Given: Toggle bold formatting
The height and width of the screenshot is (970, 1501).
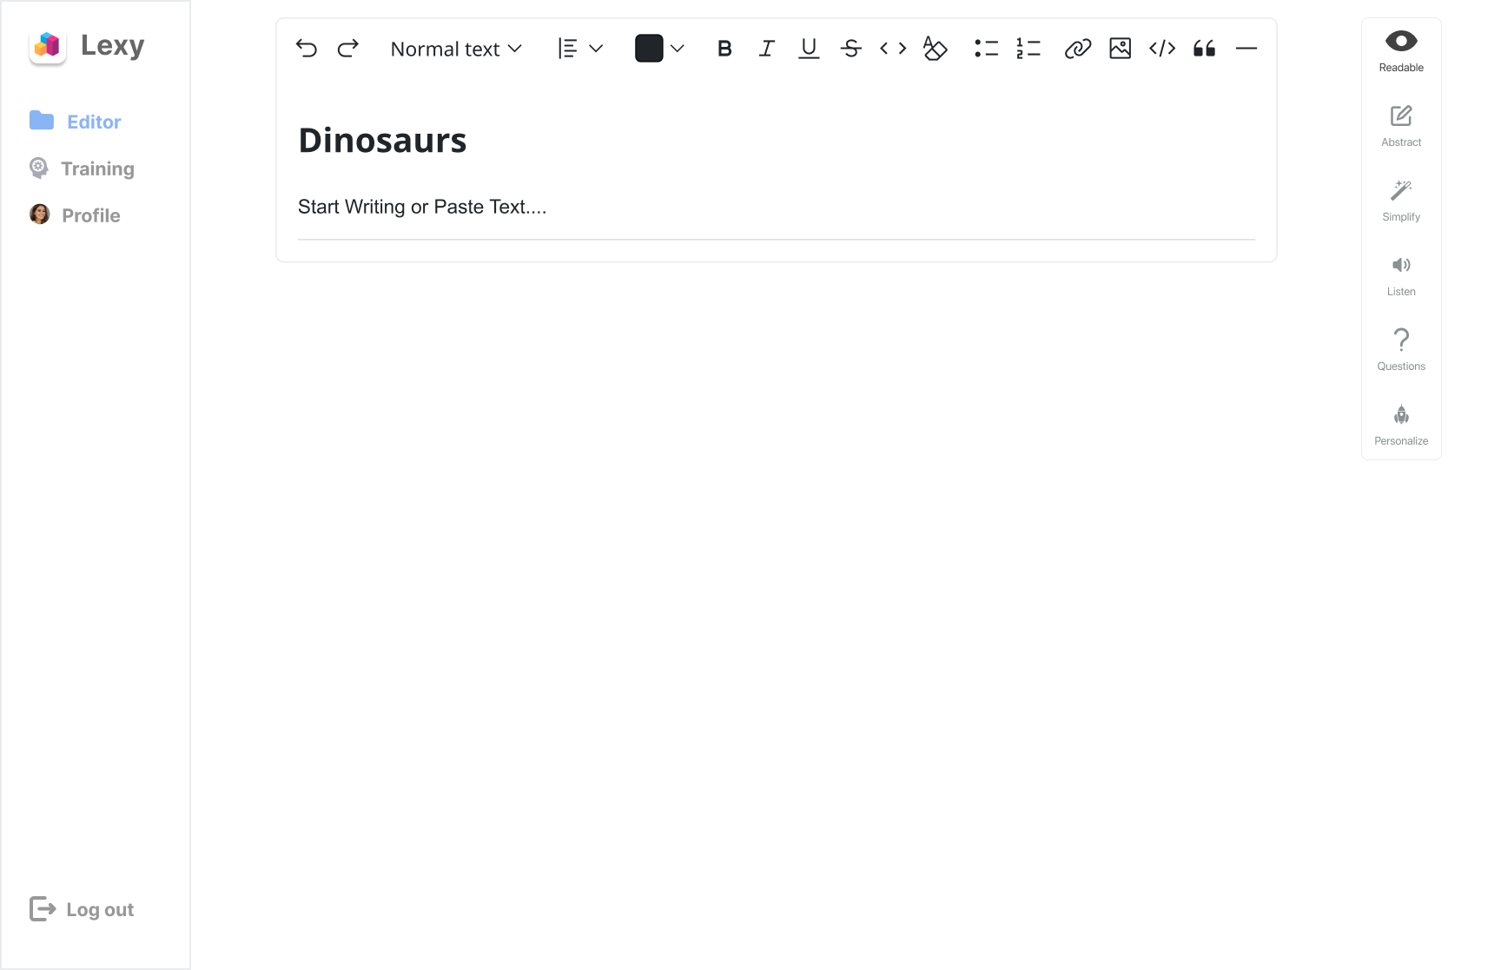Looking at the screenshot, I should tap(724, 49).
